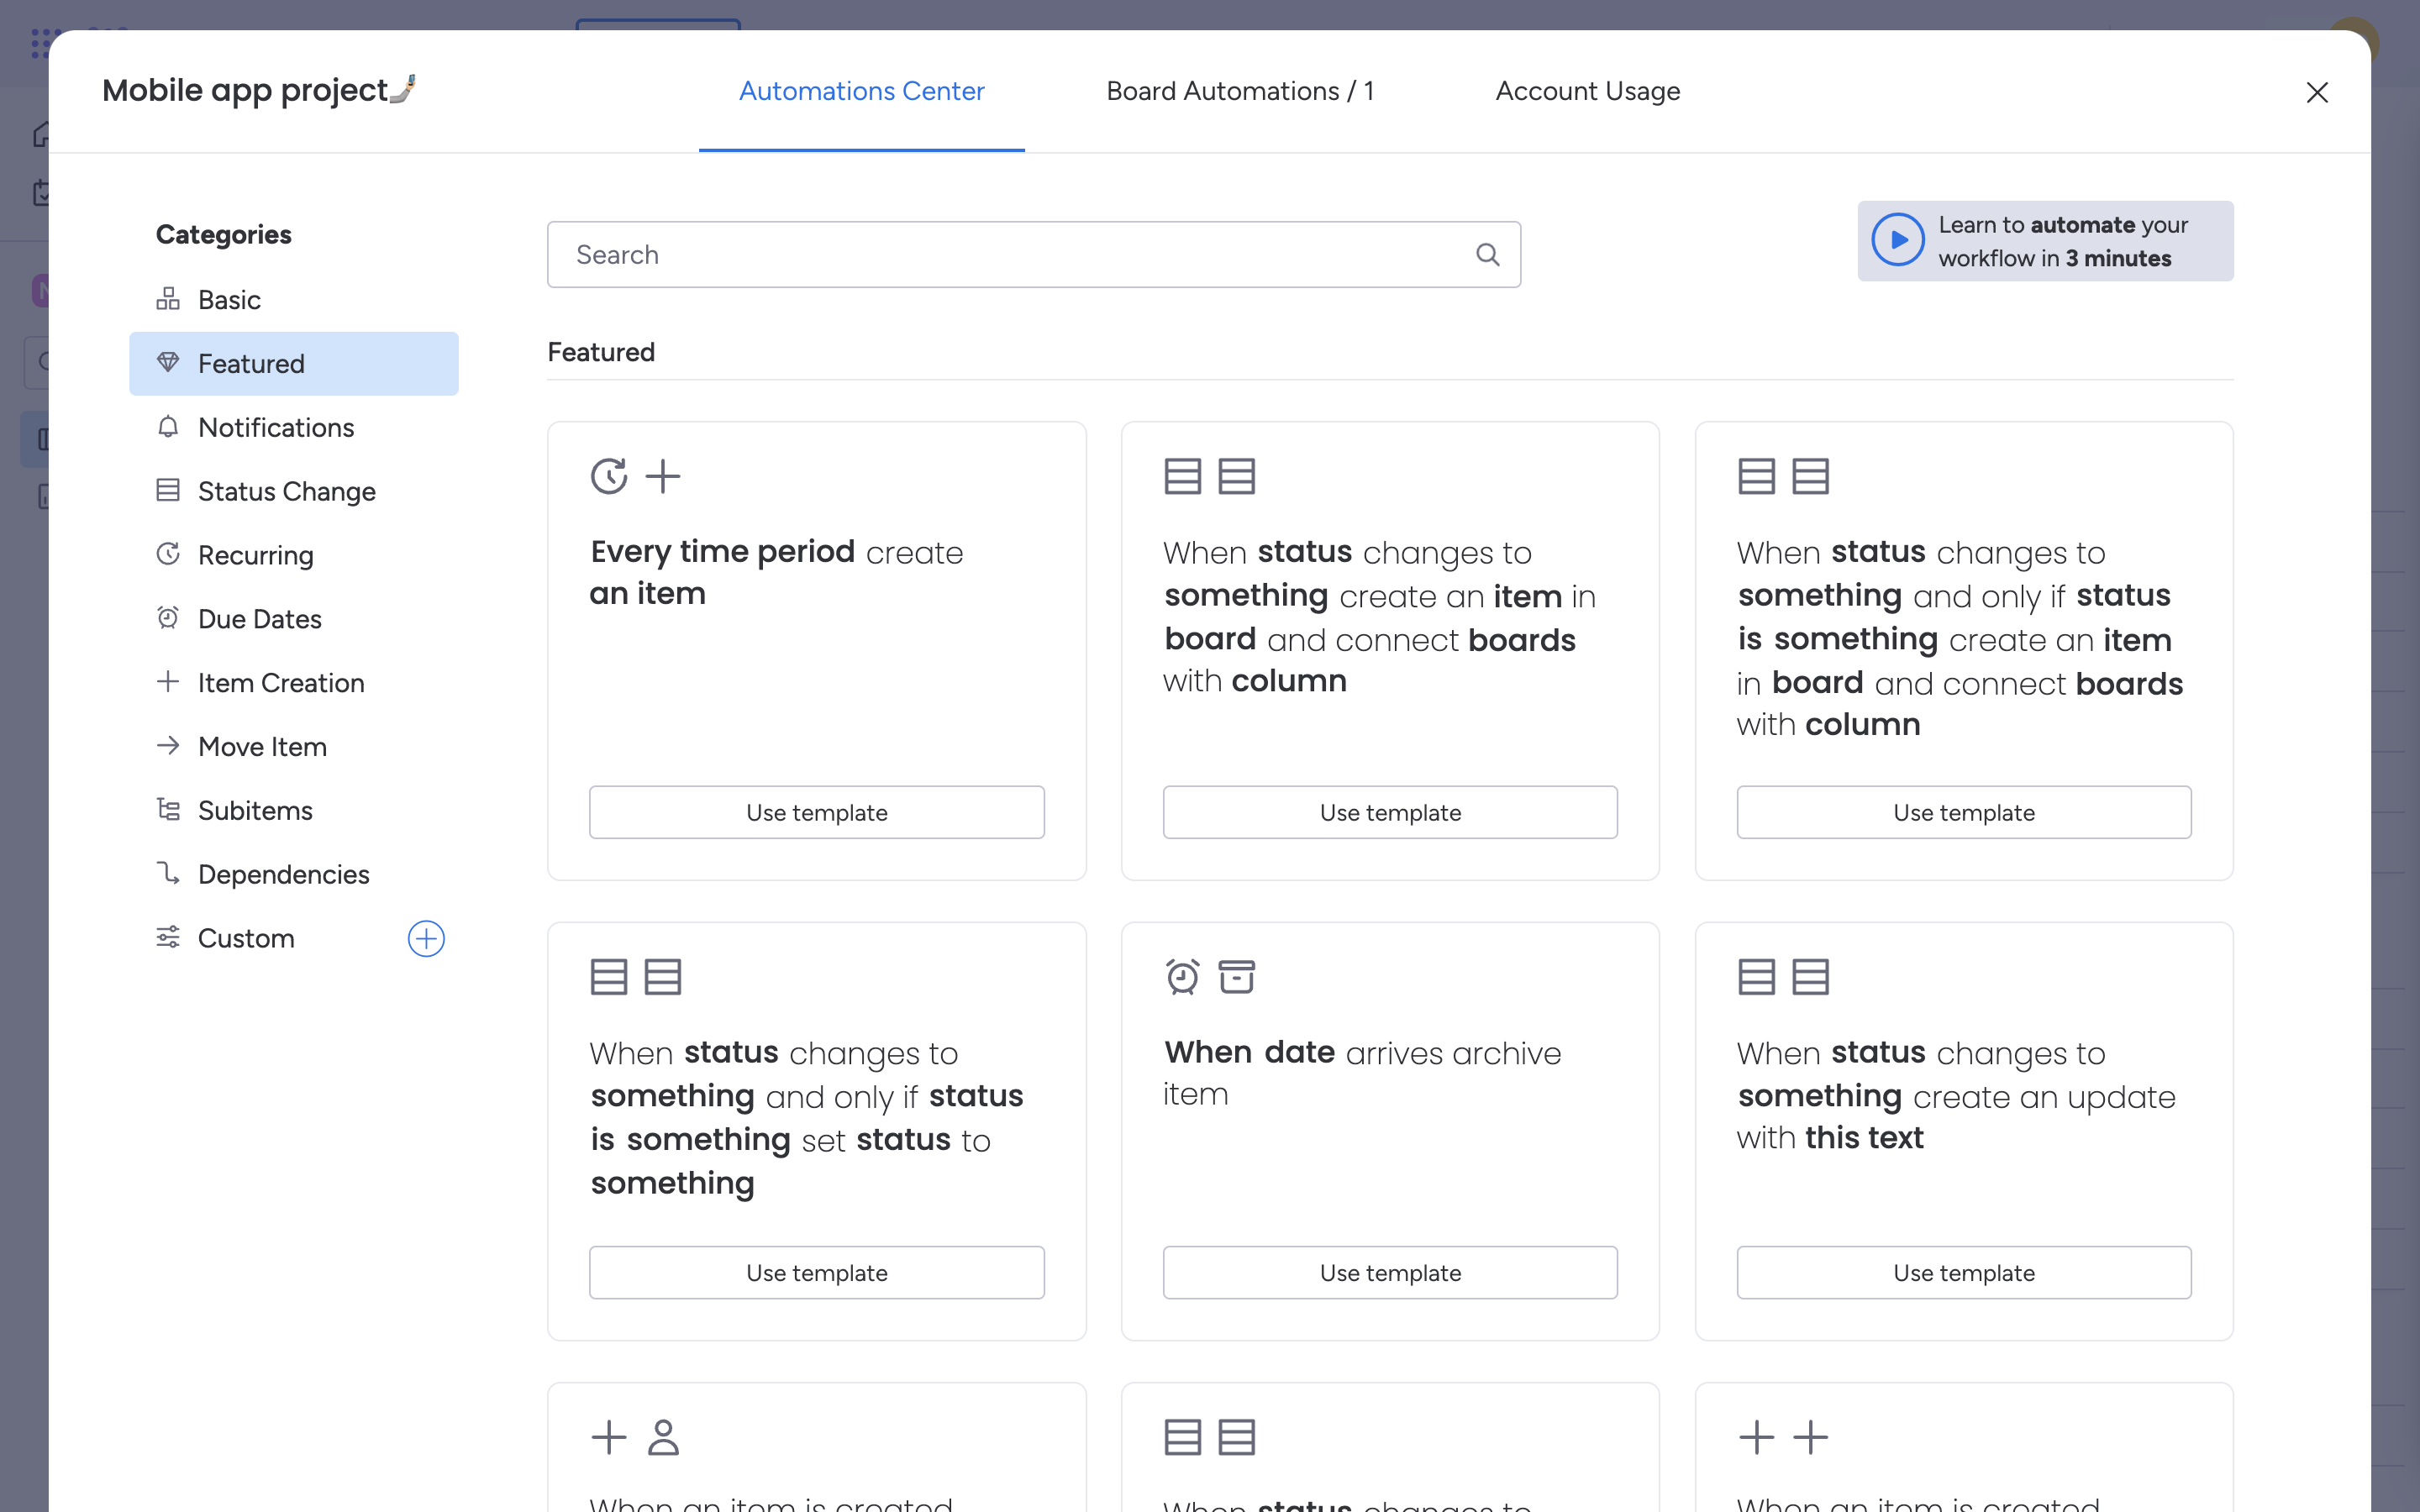Click the Due Dates category label

[260, 619]
